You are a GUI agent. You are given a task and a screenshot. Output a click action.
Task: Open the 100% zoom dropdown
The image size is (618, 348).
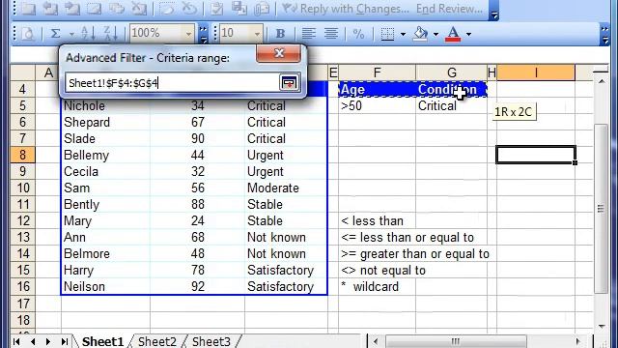pyautogui.click(x=188, y=35)
